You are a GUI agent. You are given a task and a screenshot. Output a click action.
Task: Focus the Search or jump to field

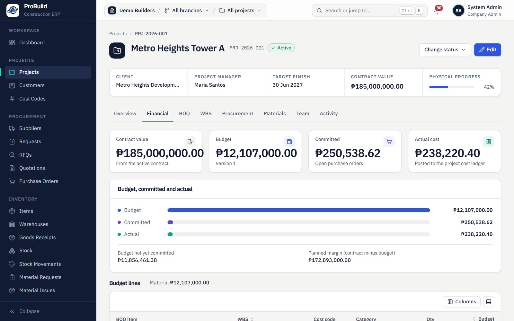369,11
